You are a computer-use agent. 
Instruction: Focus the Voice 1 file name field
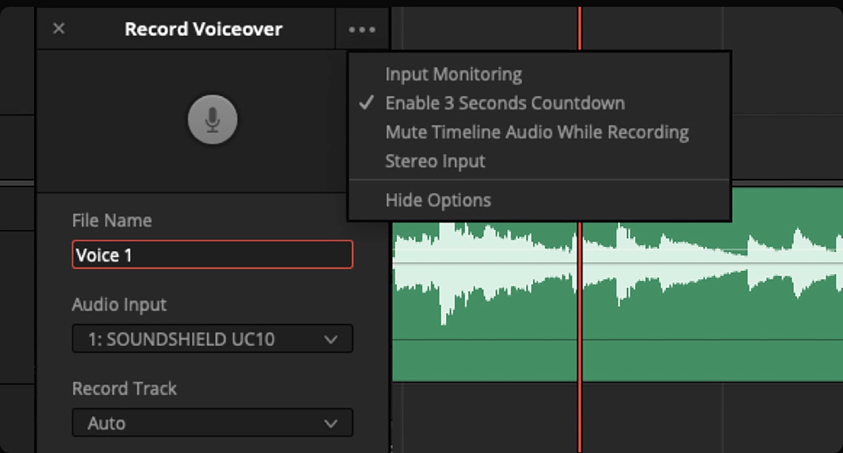212,255
